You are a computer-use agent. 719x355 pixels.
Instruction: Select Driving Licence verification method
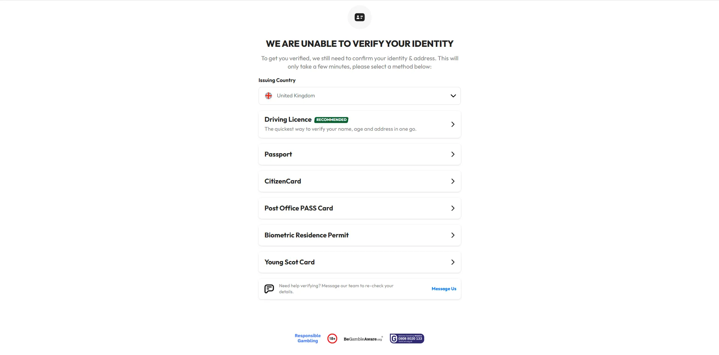click(x=288, y=120)
